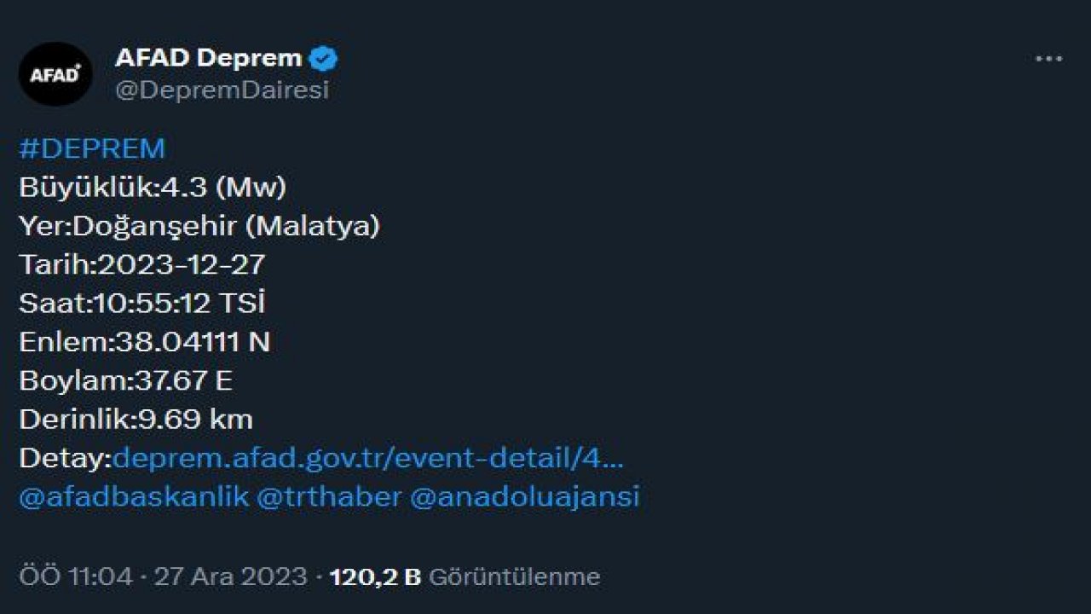Click the AFAD Deprem display name

[208, 56]
